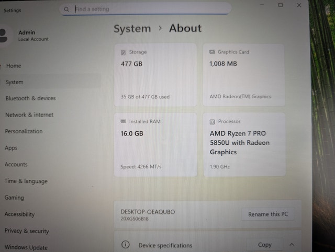The width and height of the screenshot is (335, 252).
Task: Collapse the Device specifications section
Action: pyautogui.click(x=292, y=245)
